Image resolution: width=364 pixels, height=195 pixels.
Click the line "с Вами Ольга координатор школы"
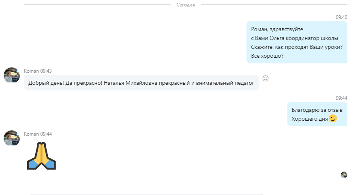[x=294, y=38]
